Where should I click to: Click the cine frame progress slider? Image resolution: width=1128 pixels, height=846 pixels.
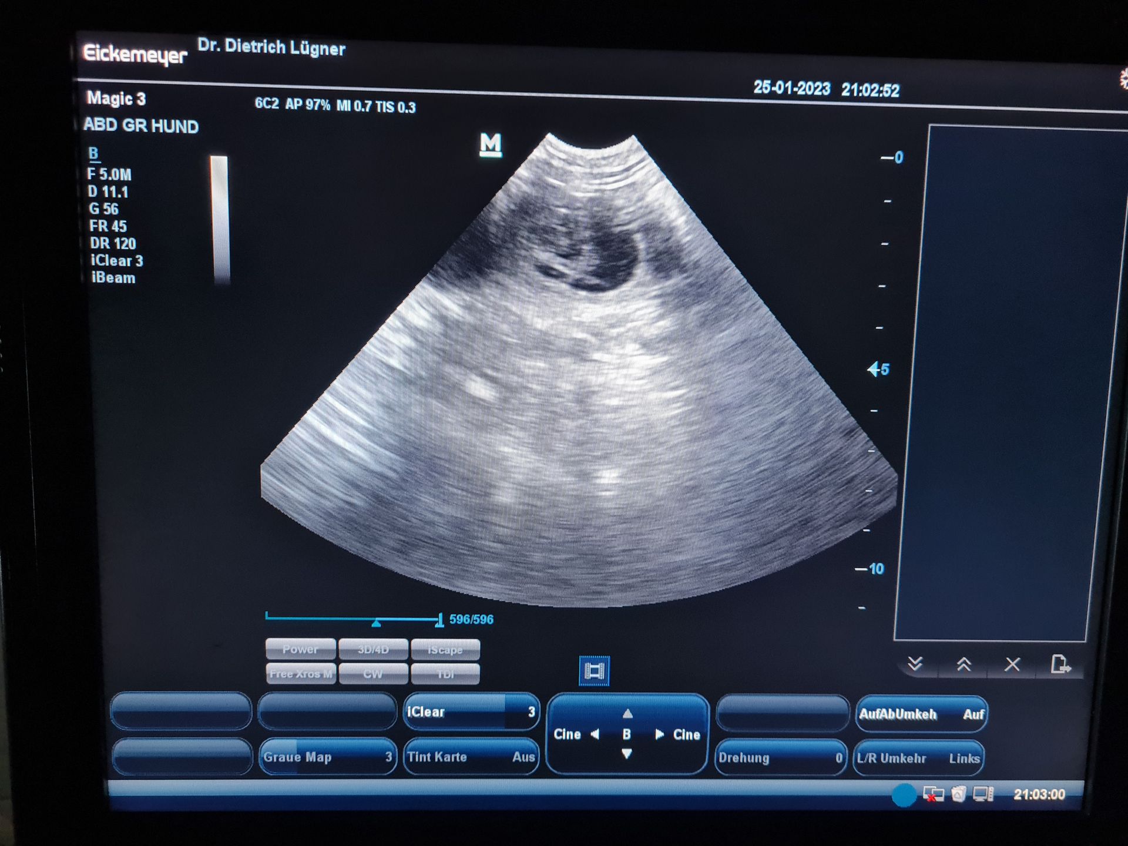(352, 619)
